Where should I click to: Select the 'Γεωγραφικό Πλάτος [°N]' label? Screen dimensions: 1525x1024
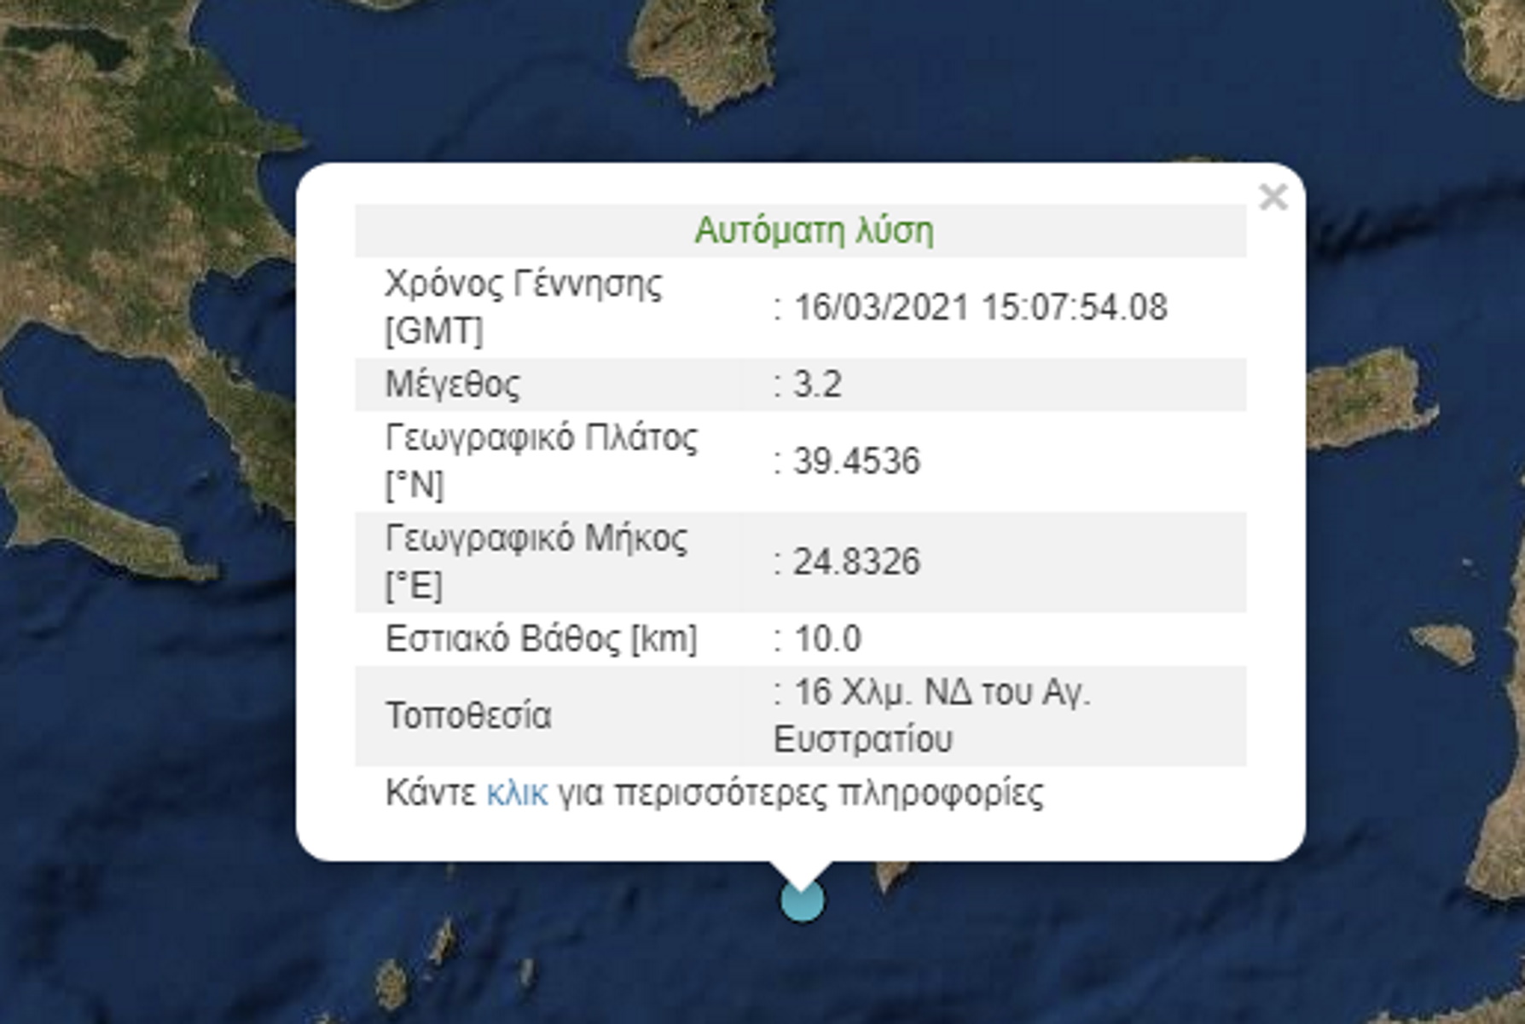541,461
